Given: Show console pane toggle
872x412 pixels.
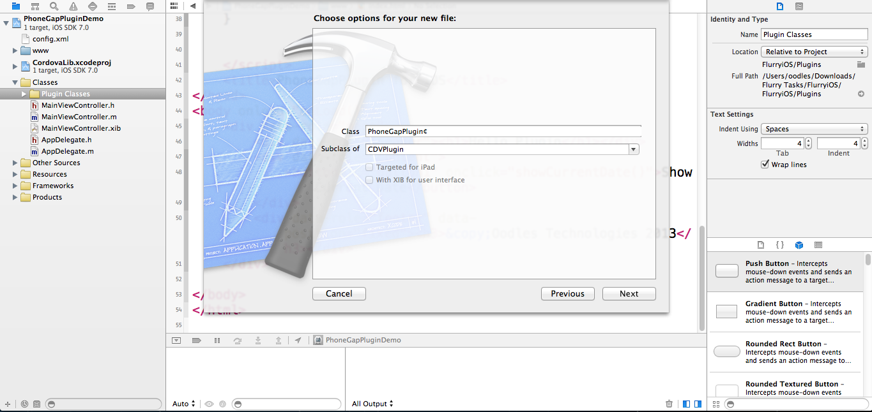Looking at the screenshot, I should click(698, 404).
